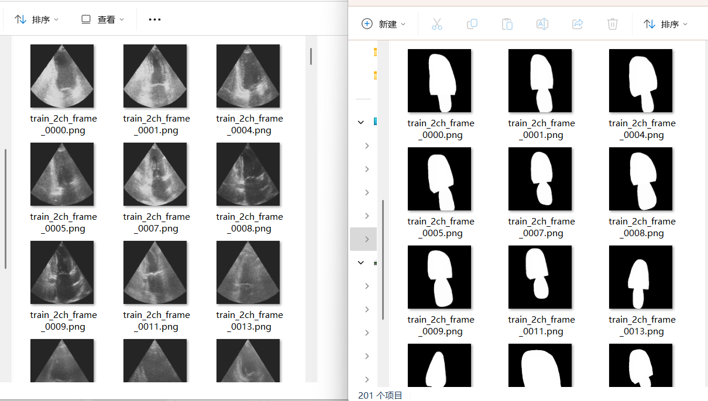
Task: Click filename train_2ch_frame_0000.png label in left window
Action: point(63,125)
